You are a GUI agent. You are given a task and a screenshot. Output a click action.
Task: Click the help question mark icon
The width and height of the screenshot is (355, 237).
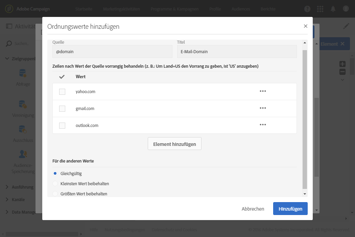307,9
